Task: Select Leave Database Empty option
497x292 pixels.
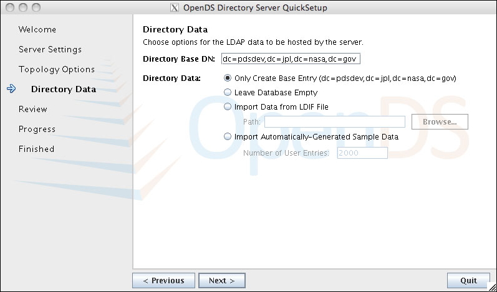Action: click(x=228, y=92)
